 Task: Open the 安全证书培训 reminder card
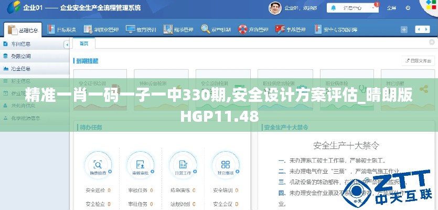pyautogui.click(x=100, y=91)
